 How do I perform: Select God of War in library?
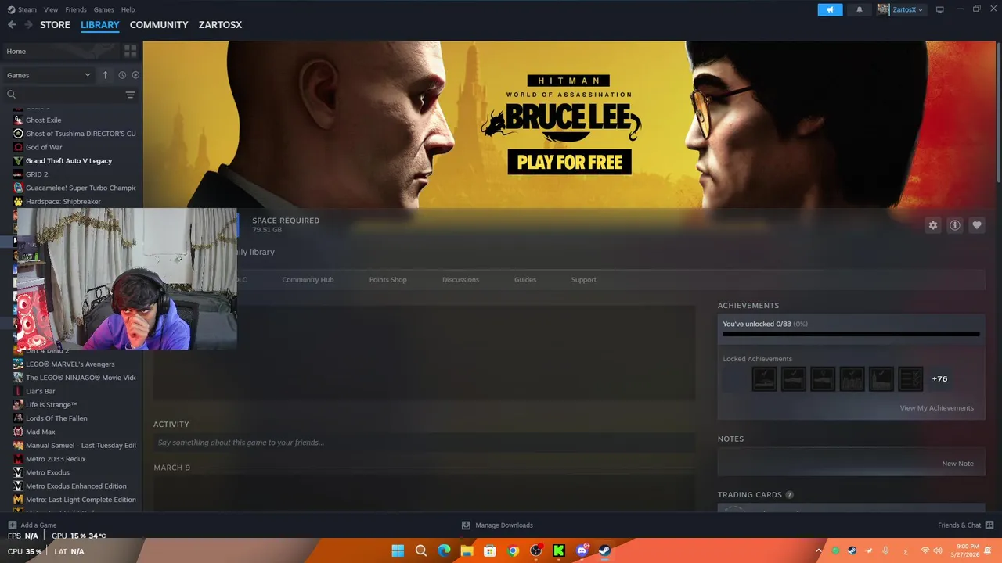coord(44,147)
